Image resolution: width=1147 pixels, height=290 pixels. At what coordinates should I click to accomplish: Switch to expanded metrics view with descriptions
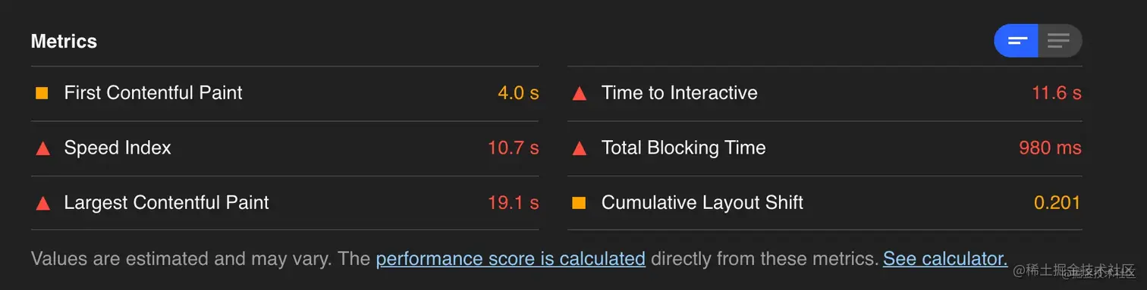pyautogui.click(x=1059, y=41)
